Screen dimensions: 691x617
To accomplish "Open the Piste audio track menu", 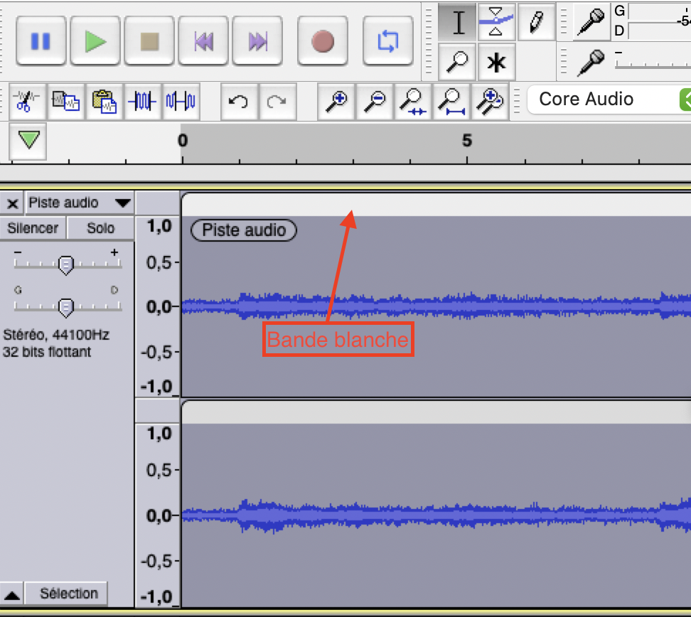I will 78,203.
